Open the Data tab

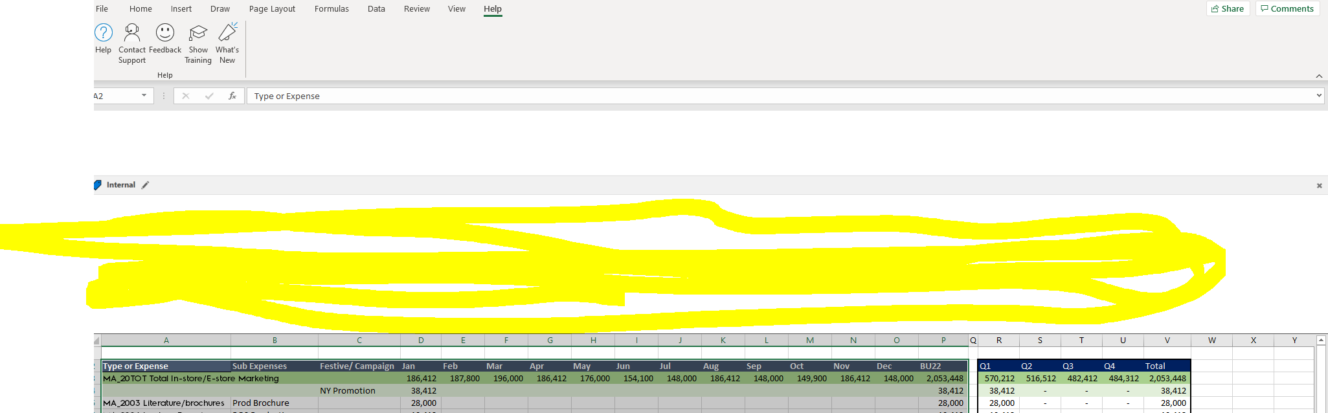tap(376, 8)
